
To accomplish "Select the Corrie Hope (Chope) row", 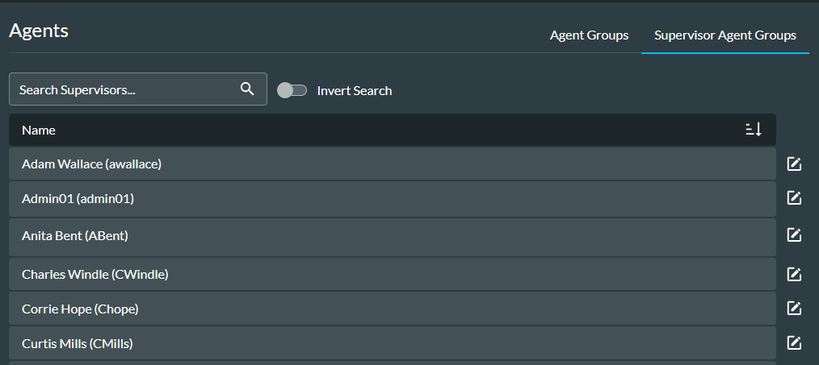I will pyautogui.click(x=392, y=309).
